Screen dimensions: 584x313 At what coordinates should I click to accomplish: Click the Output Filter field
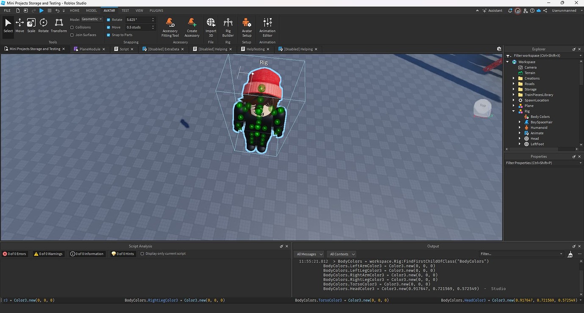pyautogui.click(x=521, y=254)
